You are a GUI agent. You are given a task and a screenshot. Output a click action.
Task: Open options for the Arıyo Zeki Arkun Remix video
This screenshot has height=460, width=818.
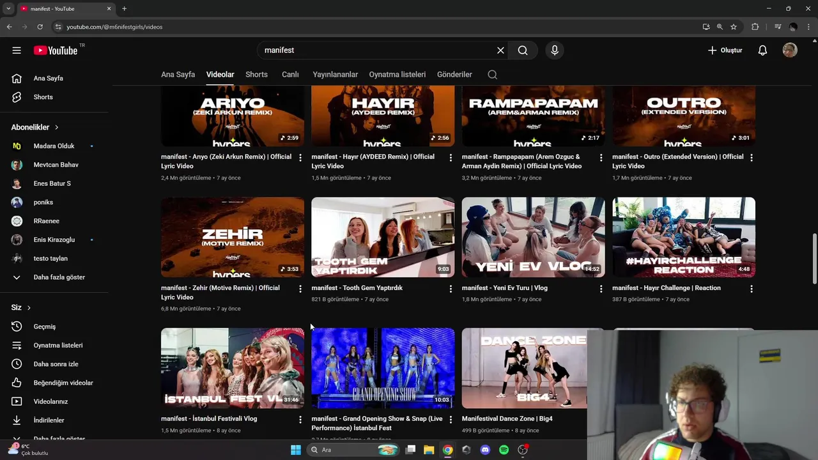tap(300, 158)
